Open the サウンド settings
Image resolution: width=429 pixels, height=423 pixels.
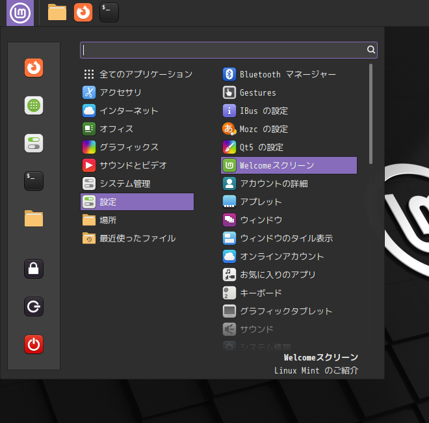click(x=289, y=329)
